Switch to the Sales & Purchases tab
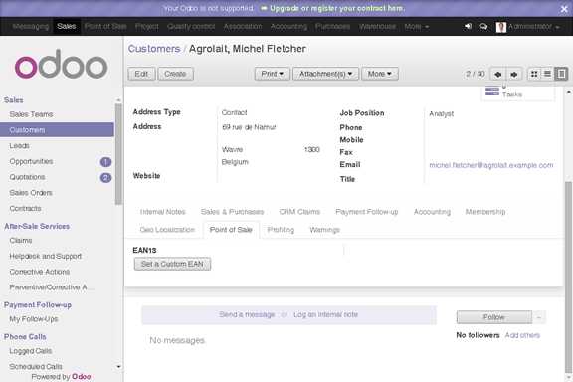The image size is (573, 382). pyautogui.click(x=232, y=212)
